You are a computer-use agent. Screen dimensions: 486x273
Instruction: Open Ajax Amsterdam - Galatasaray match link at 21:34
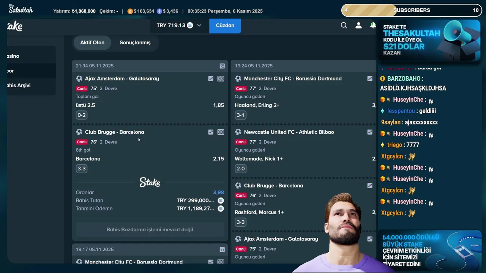[122, 78]
